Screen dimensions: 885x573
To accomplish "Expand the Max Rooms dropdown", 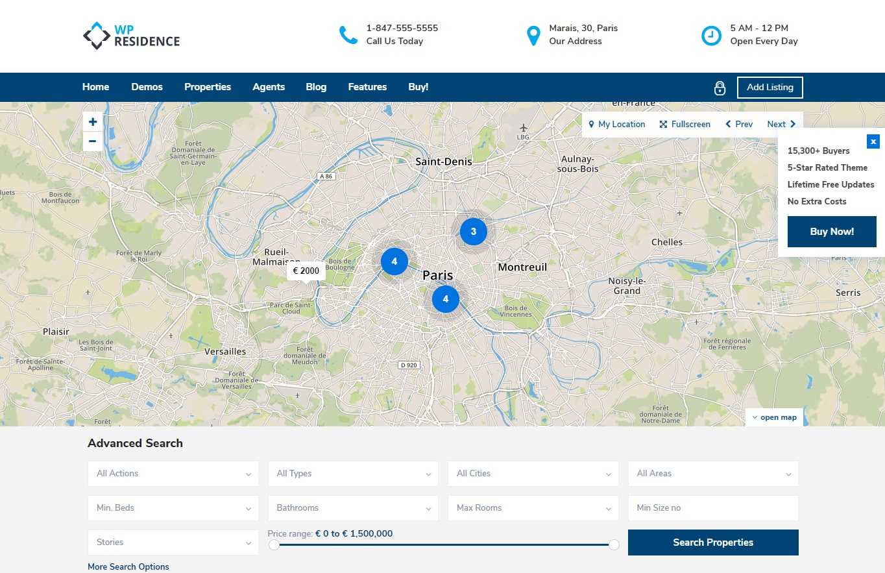I will [x=533, y=508].
